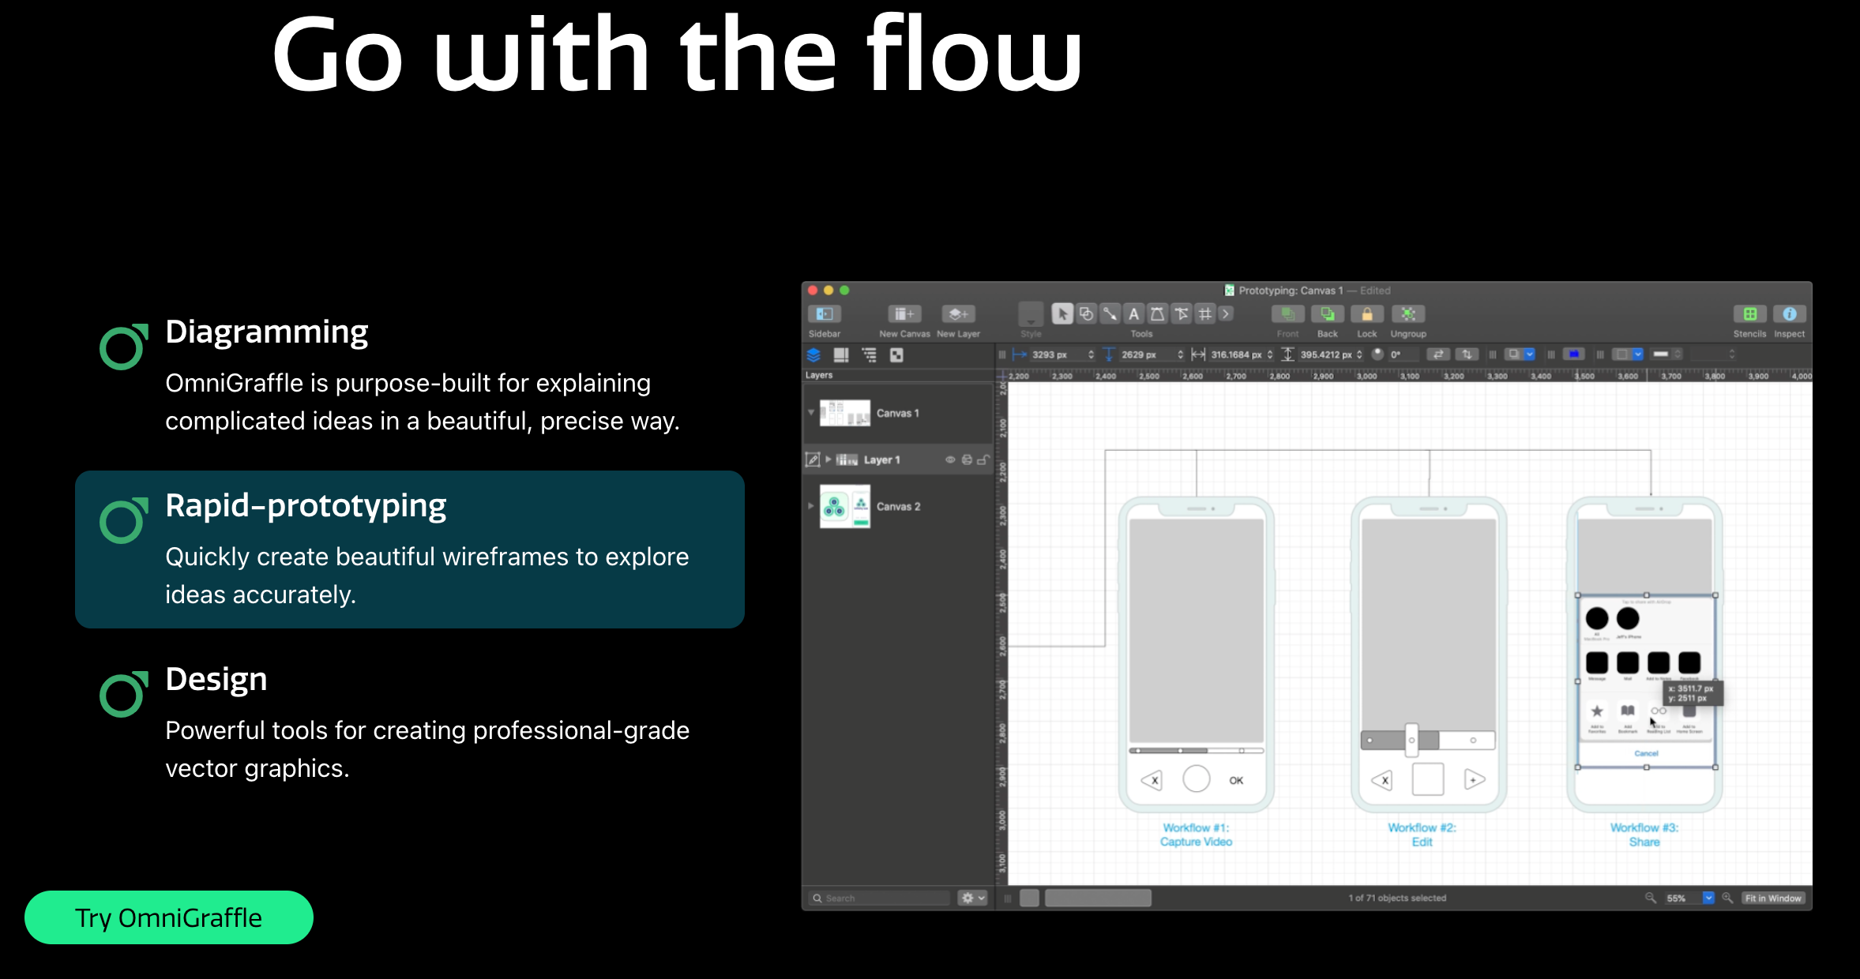Zoom out using the magnifier icon
This screenshot has height=979, width=1860.
[x=1651, y=898]
